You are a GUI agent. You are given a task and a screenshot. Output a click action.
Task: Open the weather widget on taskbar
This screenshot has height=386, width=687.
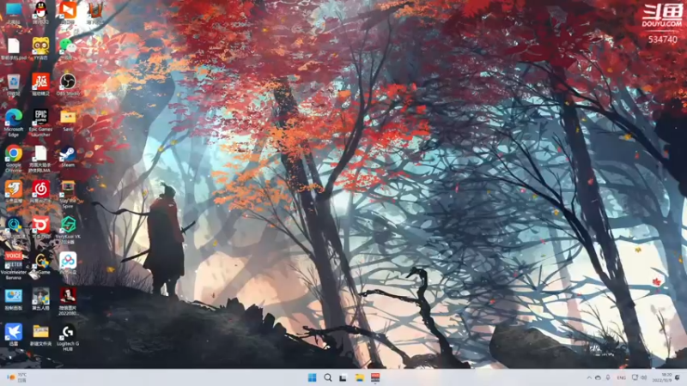[x=17, y=377]
